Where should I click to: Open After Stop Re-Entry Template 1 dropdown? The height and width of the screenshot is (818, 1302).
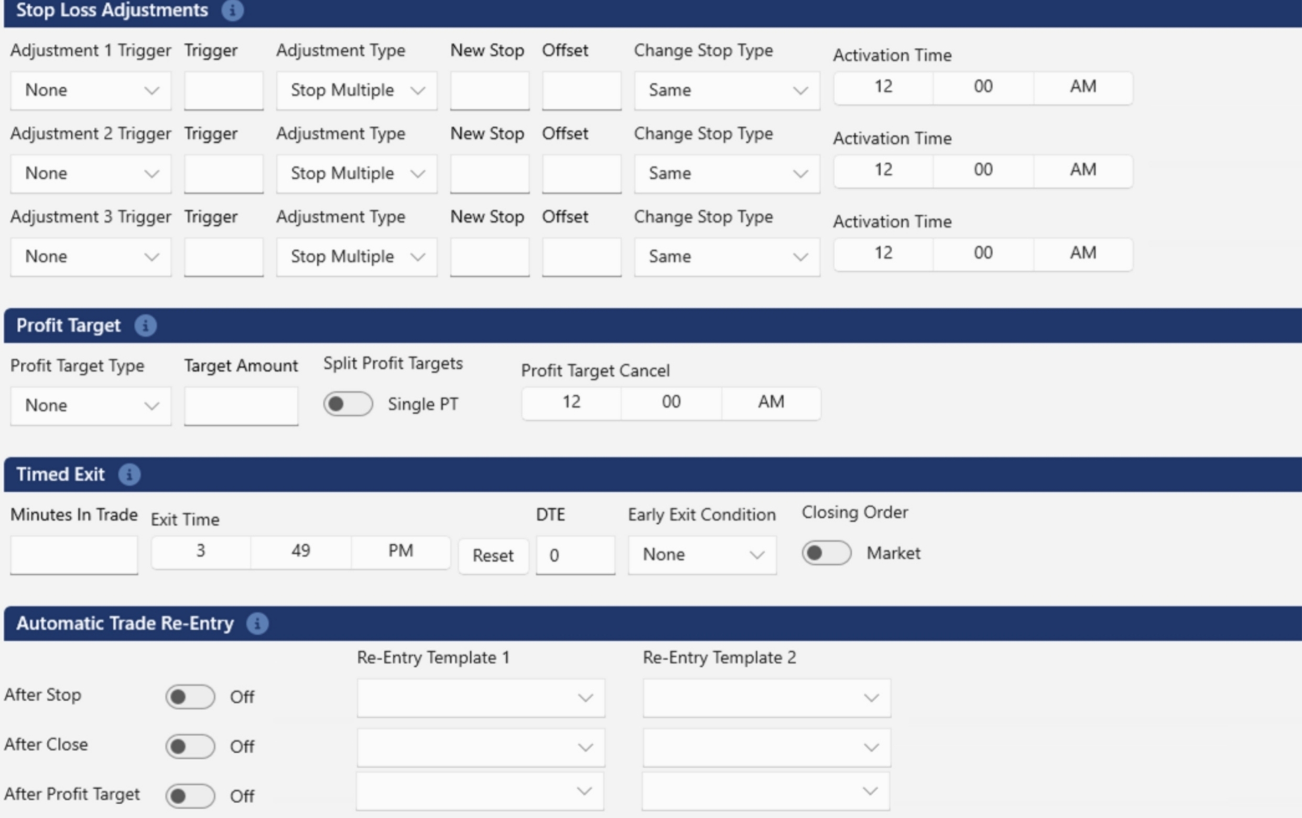tap(480, 698)
